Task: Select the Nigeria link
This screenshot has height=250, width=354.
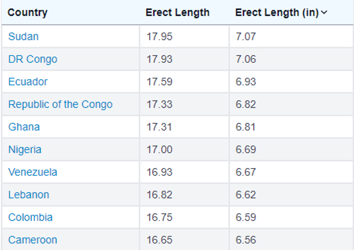Action: 25,150
